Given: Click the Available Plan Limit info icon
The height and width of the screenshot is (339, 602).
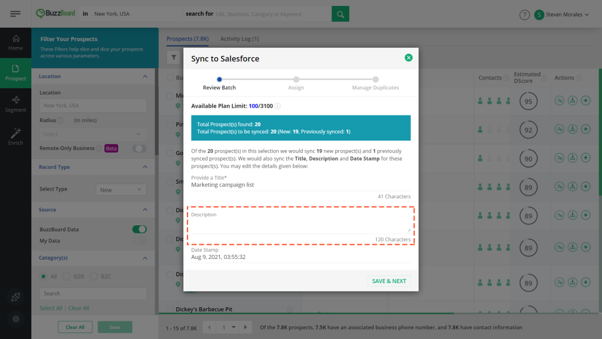Looking at the screenshot, I should 277,106.
